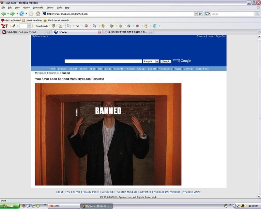Image resolution: width=261 pixels, height=209 pixels.
Task: Click into the URL address bar
Action: (x=120, y=14)
